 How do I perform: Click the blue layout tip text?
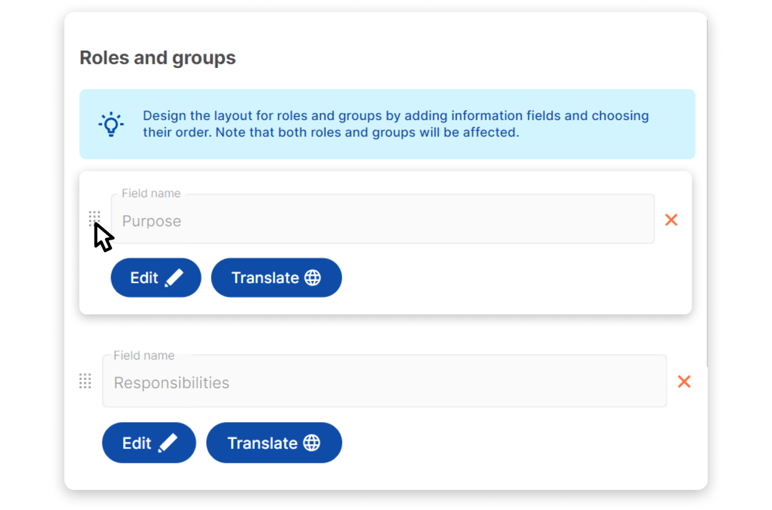[396, 124]
